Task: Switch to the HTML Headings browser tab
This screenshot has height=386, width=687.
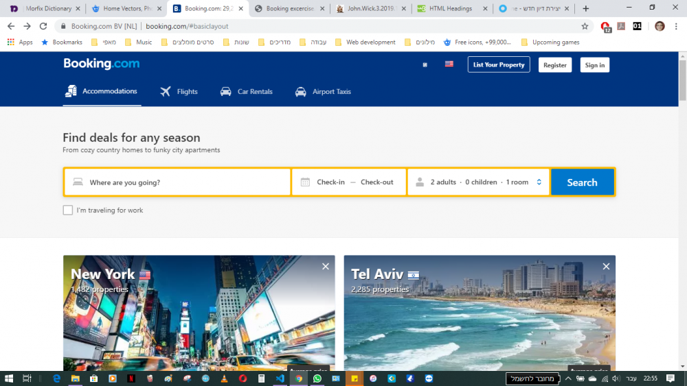Action: click(x=451, y=8)
